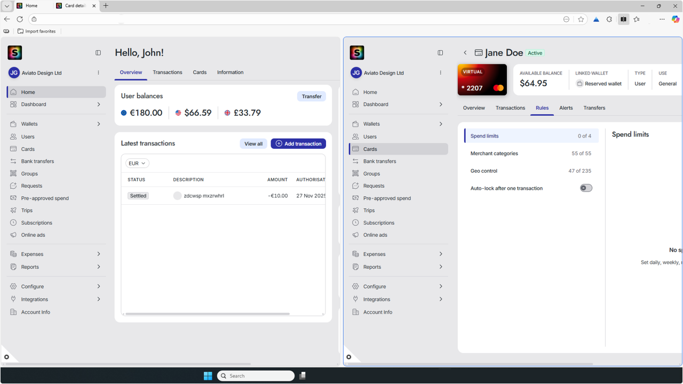
Task: Click Subscriptions icon in right window sidebar
Action: coord(355,222)
